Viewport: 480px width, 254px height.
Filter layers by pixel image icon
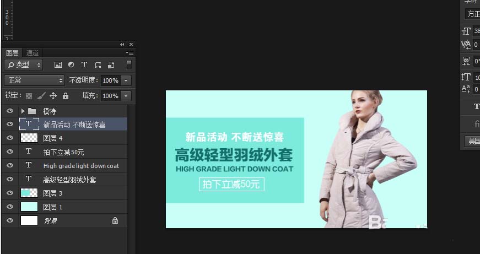(58, 64)
